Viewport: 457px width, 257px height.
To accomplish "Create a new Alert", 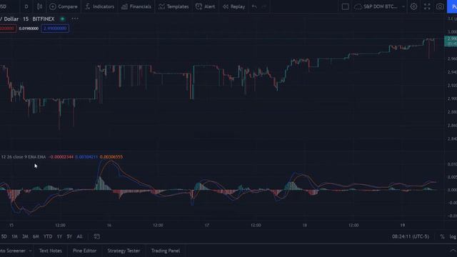I will [205, 6].
